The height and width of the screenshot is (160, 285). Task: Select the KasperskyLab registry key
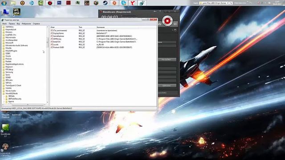(x=11, y=29)
